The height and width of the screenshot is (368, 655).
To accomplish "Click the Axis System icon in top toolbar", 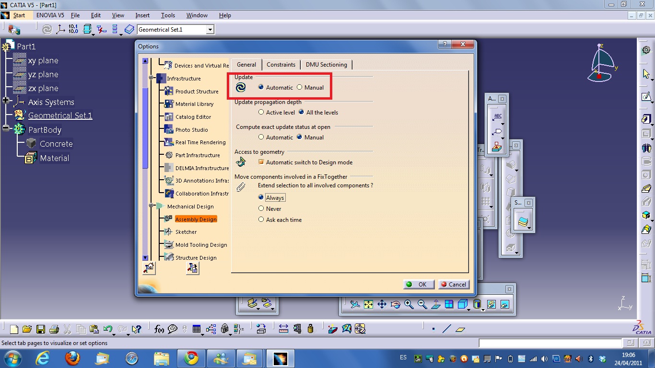I will (x=60, y=29).
